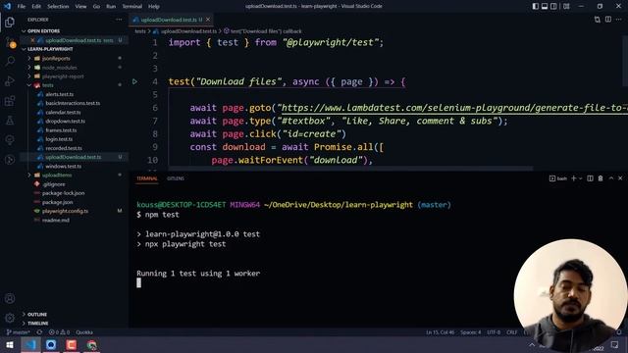This screenshot has height=353, width=628.
Task: Close the terminal panel
Action: point(620,178)
